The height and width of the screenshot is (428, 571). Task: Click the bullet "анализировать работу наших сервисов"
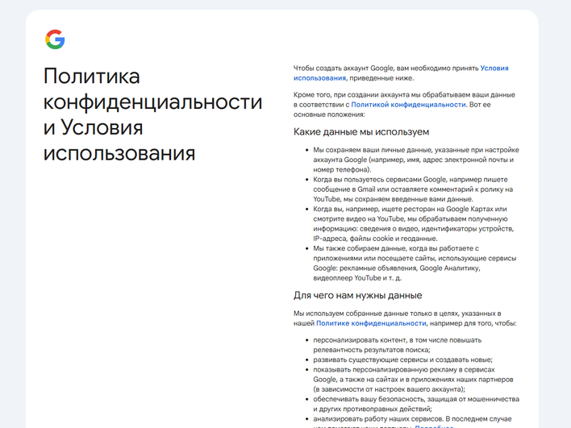point(412,422)
